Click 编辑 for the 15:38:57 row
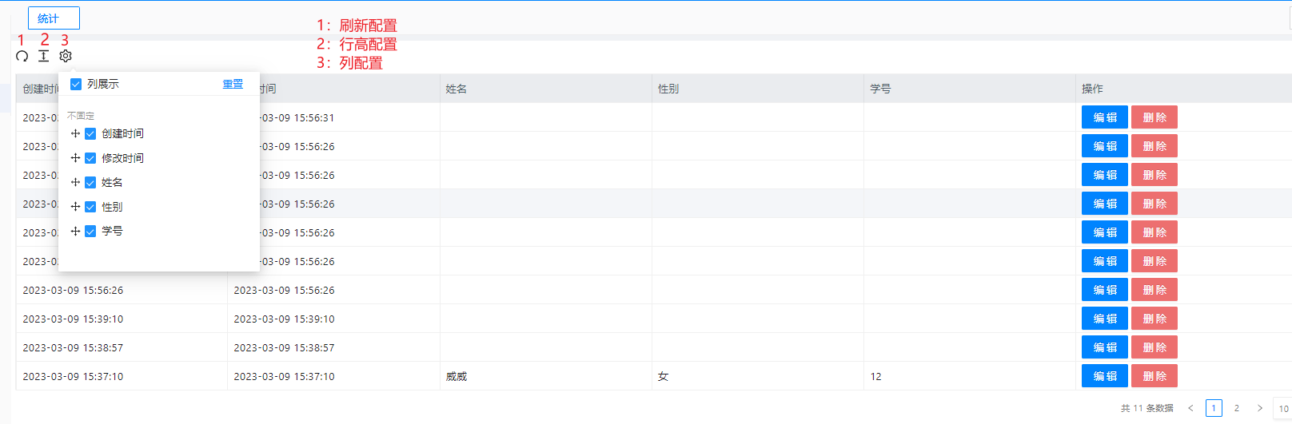Screen dimensions: 1292x424 [1105, 347]
